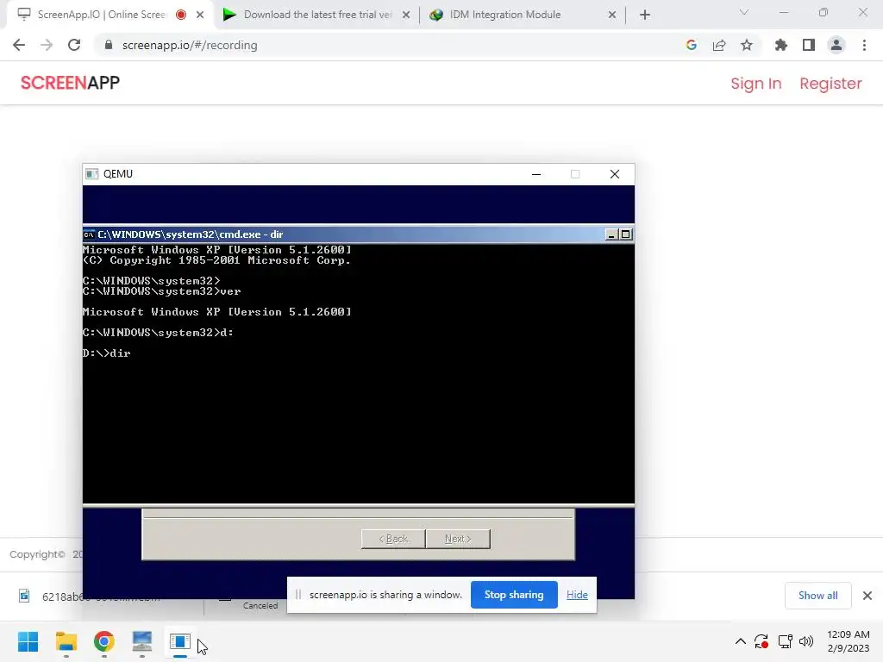Go back using browser back arrow
The height and width of the screenshot is (662, 883).
(x=19, y=45)
